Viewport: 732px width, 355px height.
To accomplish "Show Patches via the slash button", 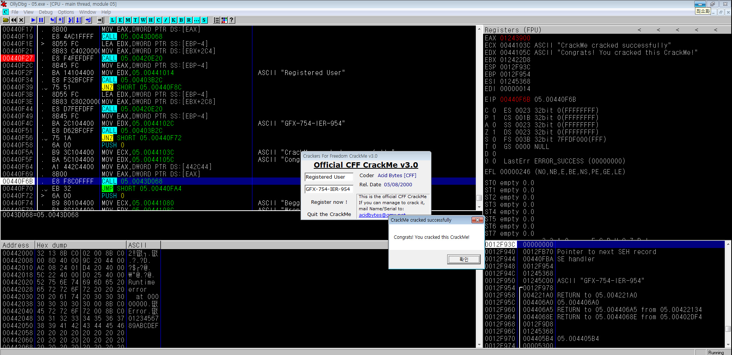I will (x=166, y=20).
